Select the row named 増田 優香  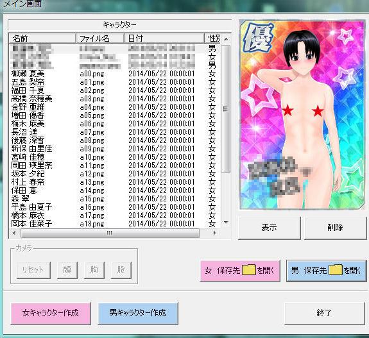click(x=115, y=115)
